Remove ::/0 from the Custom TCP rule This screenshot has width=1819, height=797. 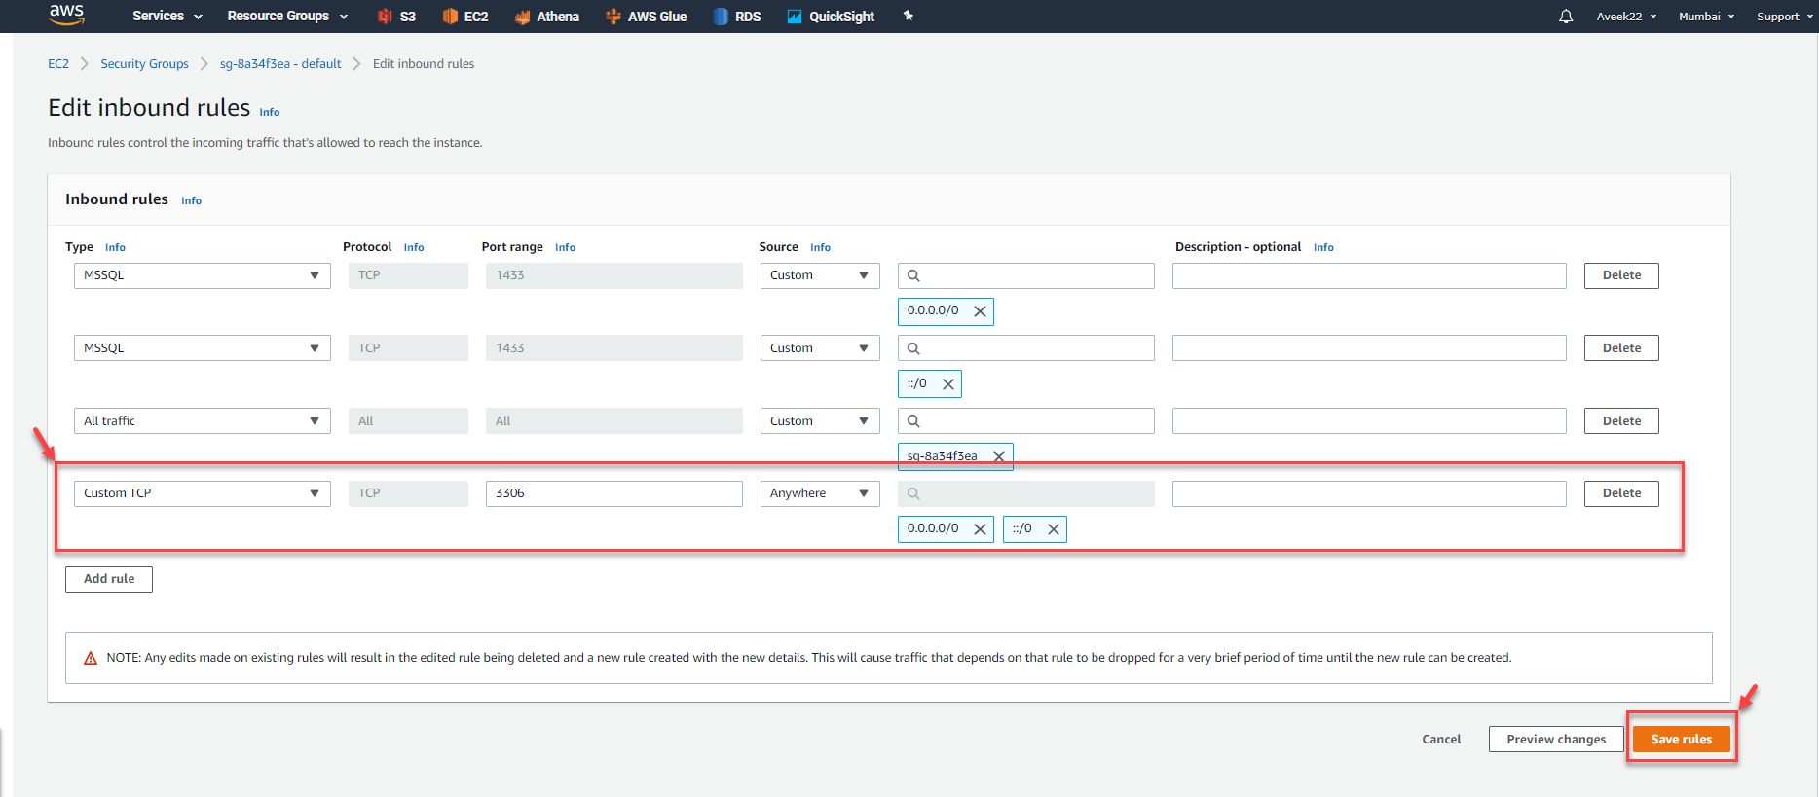(1053, 529)
